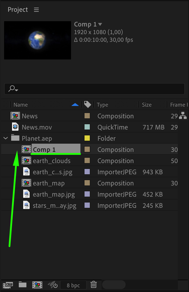Sort items by Name column header

coord(21,105)
